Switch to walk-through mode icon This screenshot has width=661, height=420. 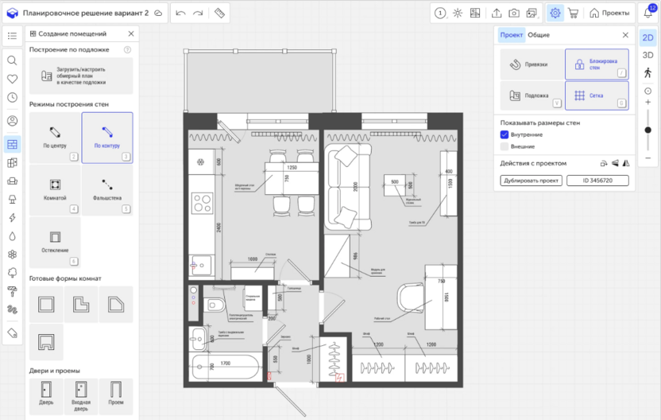pyautogui.click(x=648, y=72)
